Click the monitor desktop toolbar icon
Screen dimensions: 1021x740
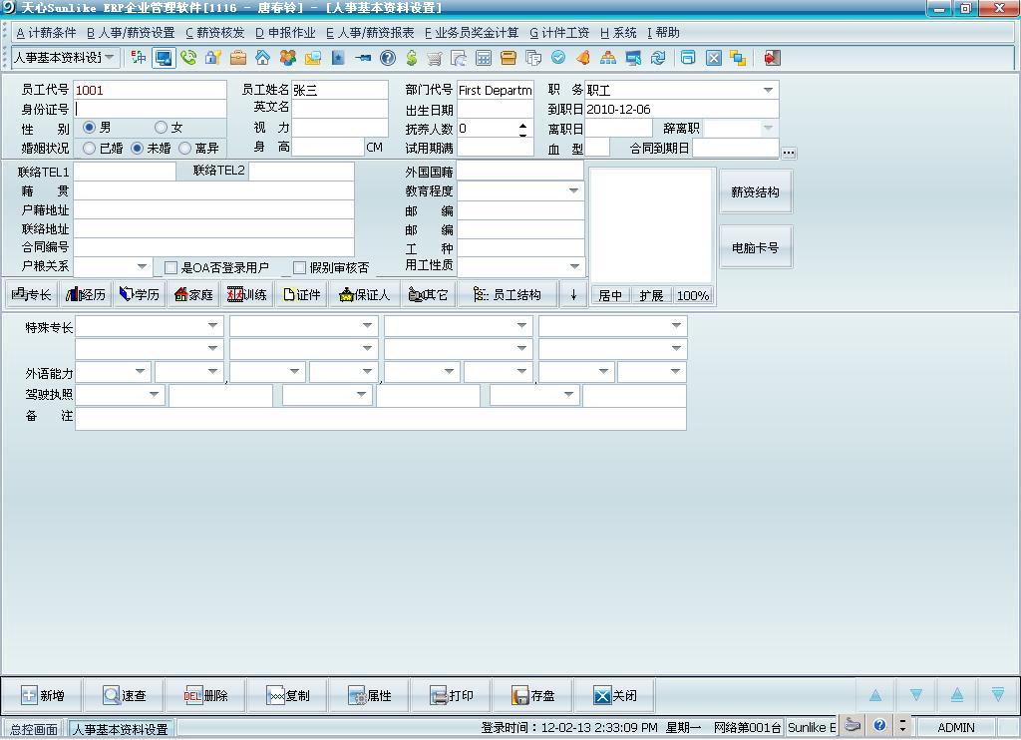tap(164, 58)
